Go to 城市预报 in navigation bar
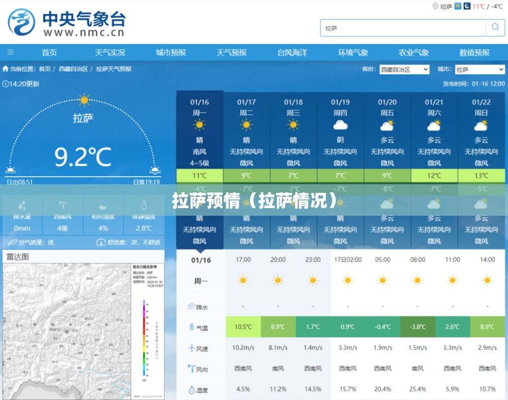 pos(171,52)
